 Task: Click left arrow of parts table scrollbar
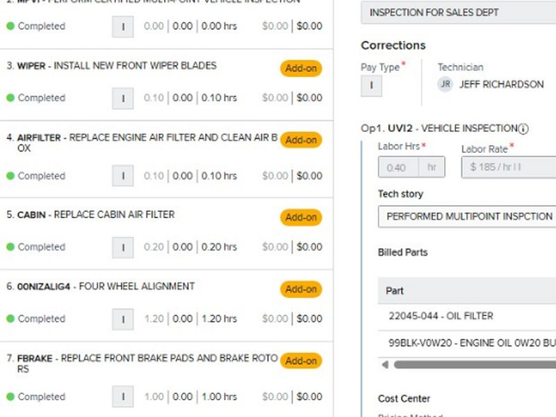[x=385, y=364]
